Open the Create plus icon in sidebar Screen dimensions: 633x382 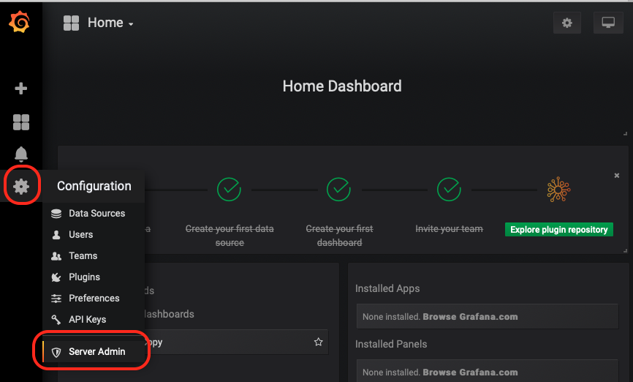[x=21, y=89]
